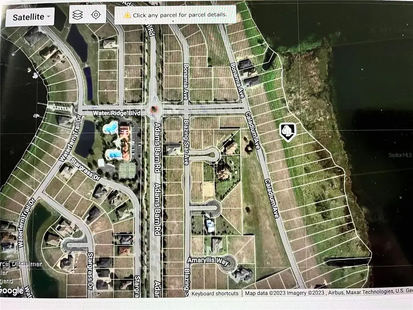This screenshot has height=310, width=413.
Task: Select the property marker pin near Caladium Ave
Action: click(287, 132)
